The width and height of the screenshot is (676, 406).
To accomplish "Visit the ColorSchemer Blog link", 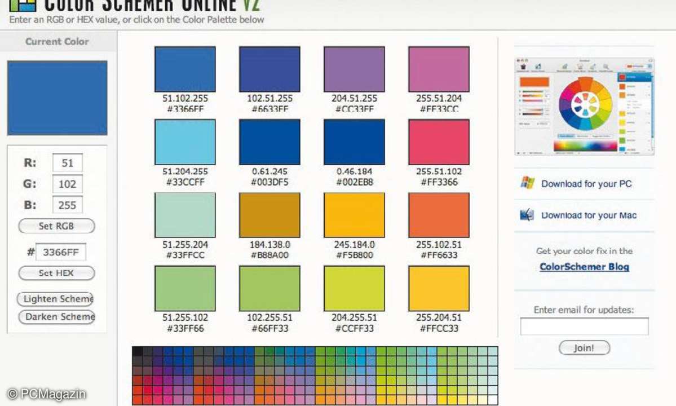I will coord(584,267).
